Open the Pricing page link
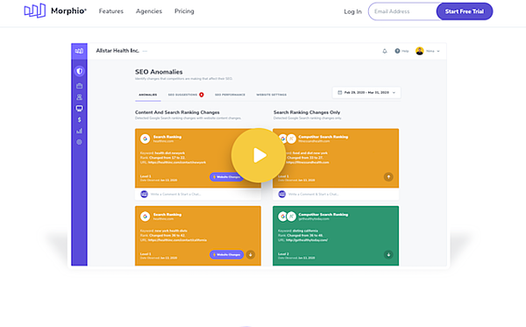Image resolution: width=526 pixels, height=327 pixels. tap(184, 11)
